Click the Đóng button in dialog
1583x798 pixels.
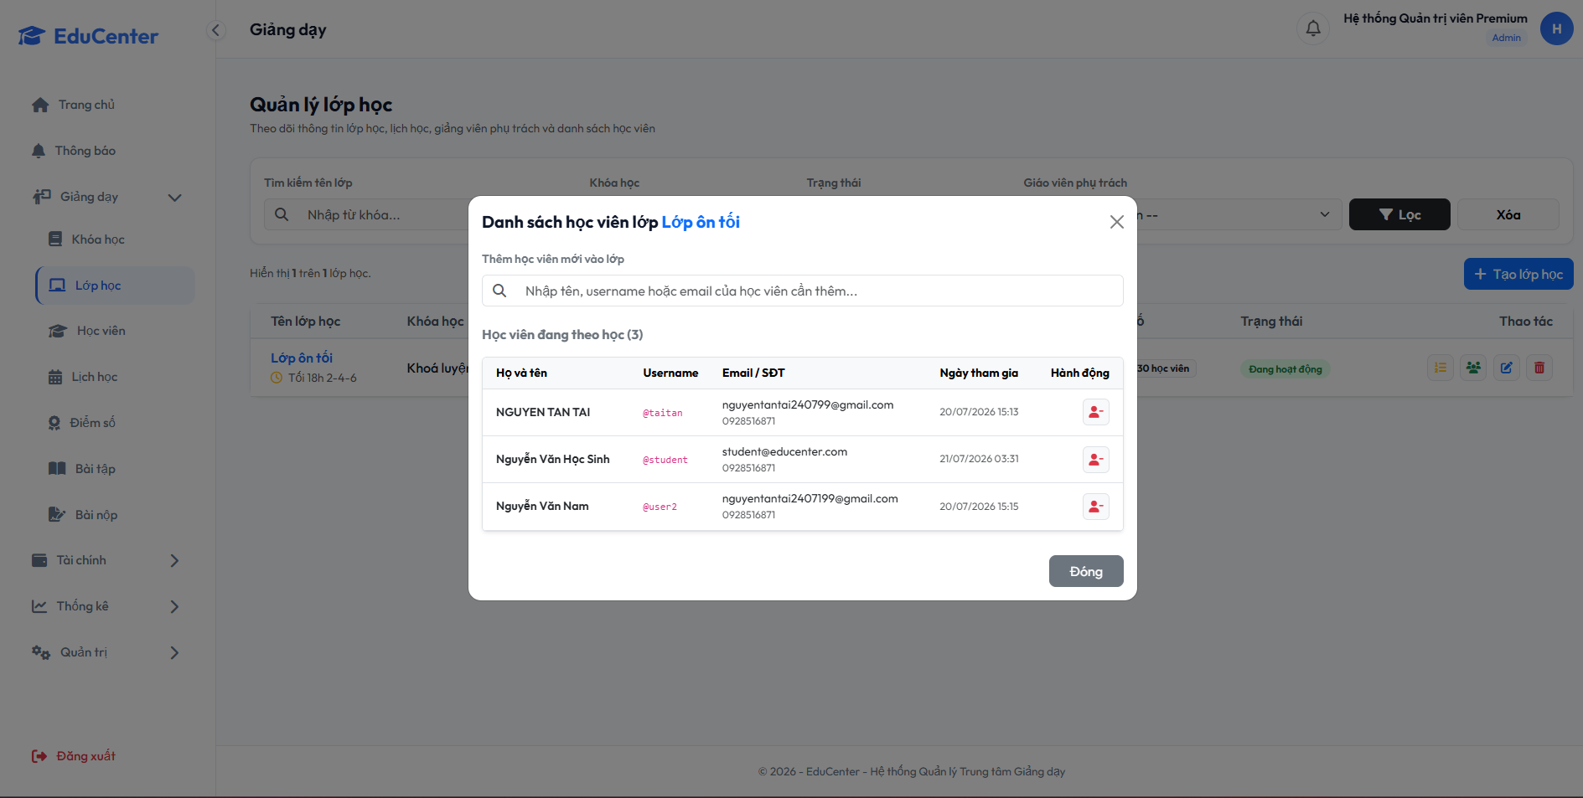pos(1085,571)
